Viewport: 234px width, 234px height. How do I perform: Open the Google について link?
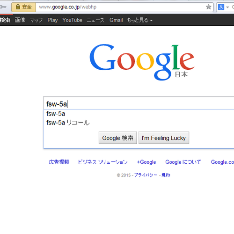pos(183,162)
